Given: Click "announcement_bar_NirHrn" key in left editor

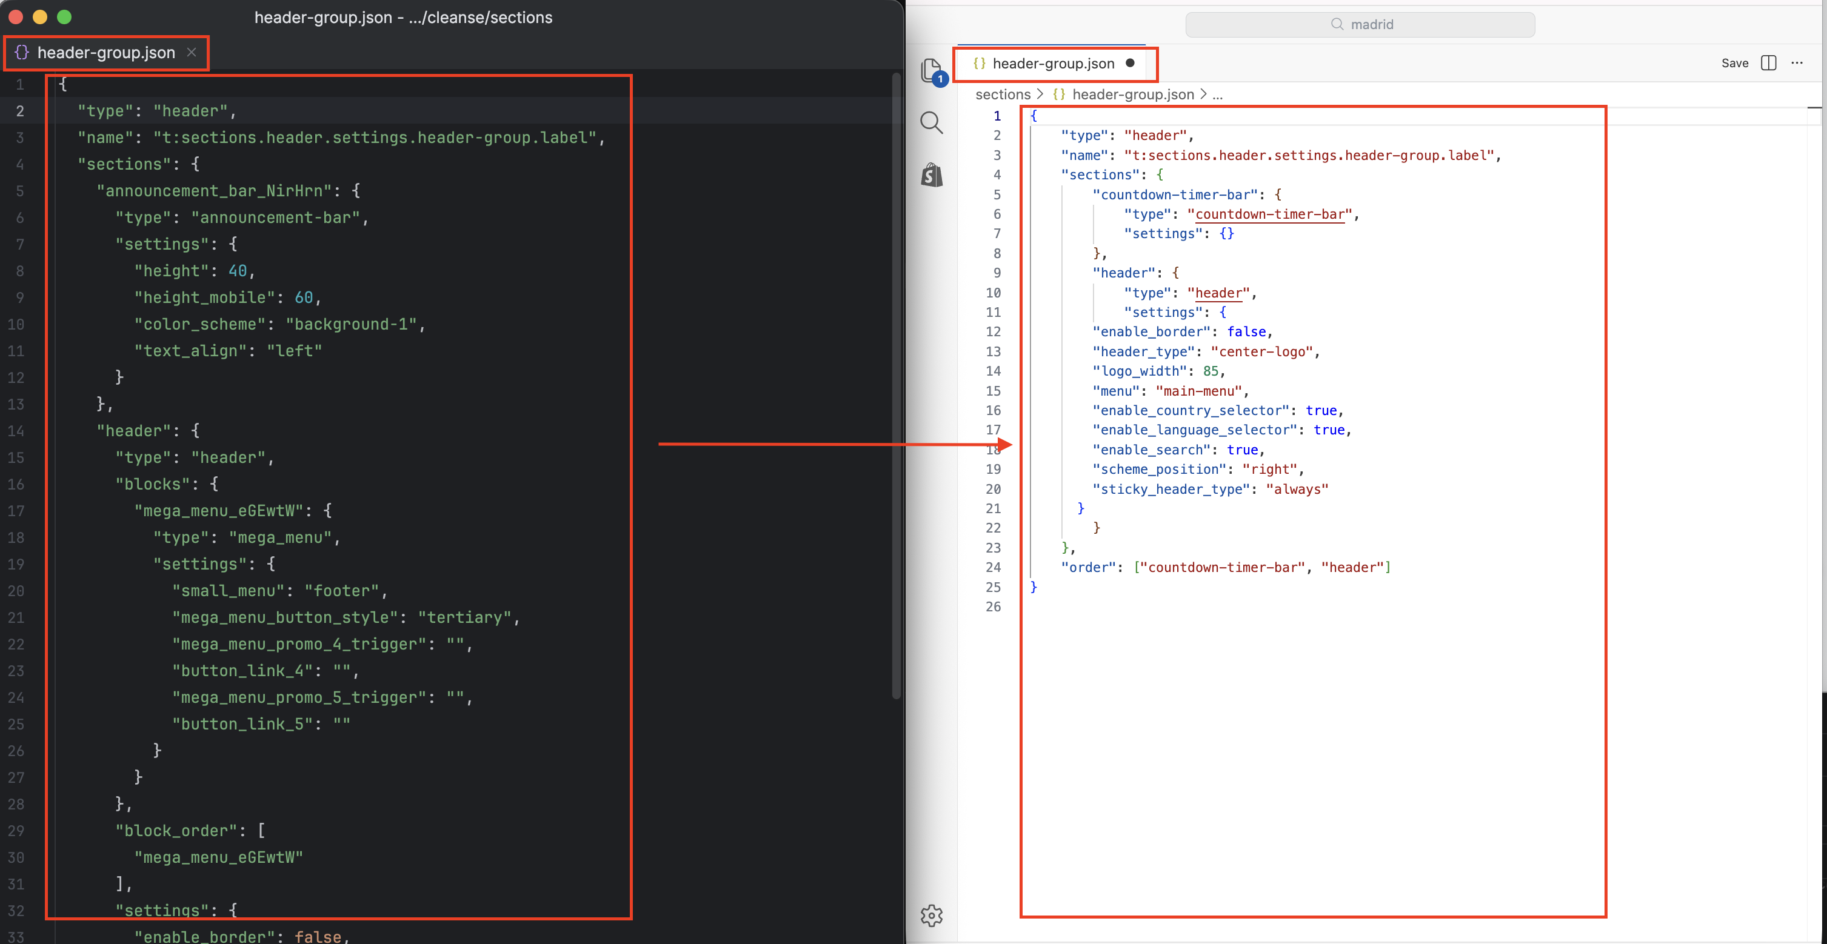Looking at the screenshot, I should click(x=214, y=191).
